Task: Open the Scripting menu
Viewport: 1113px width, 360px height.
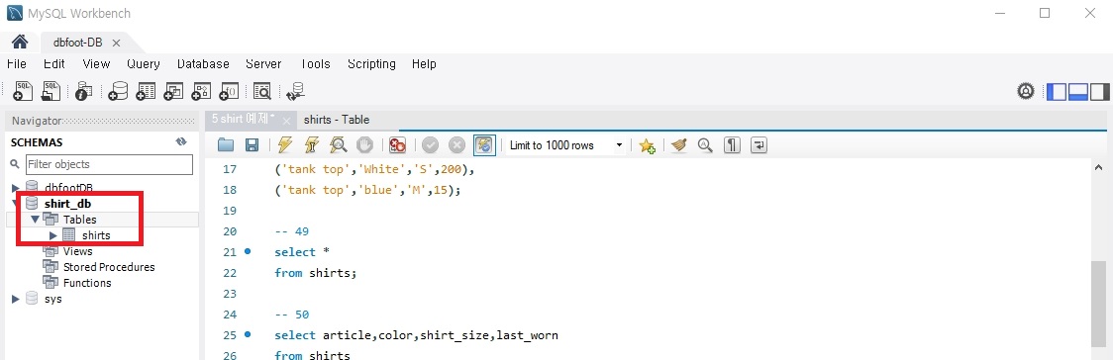Action: pos(372,63)
